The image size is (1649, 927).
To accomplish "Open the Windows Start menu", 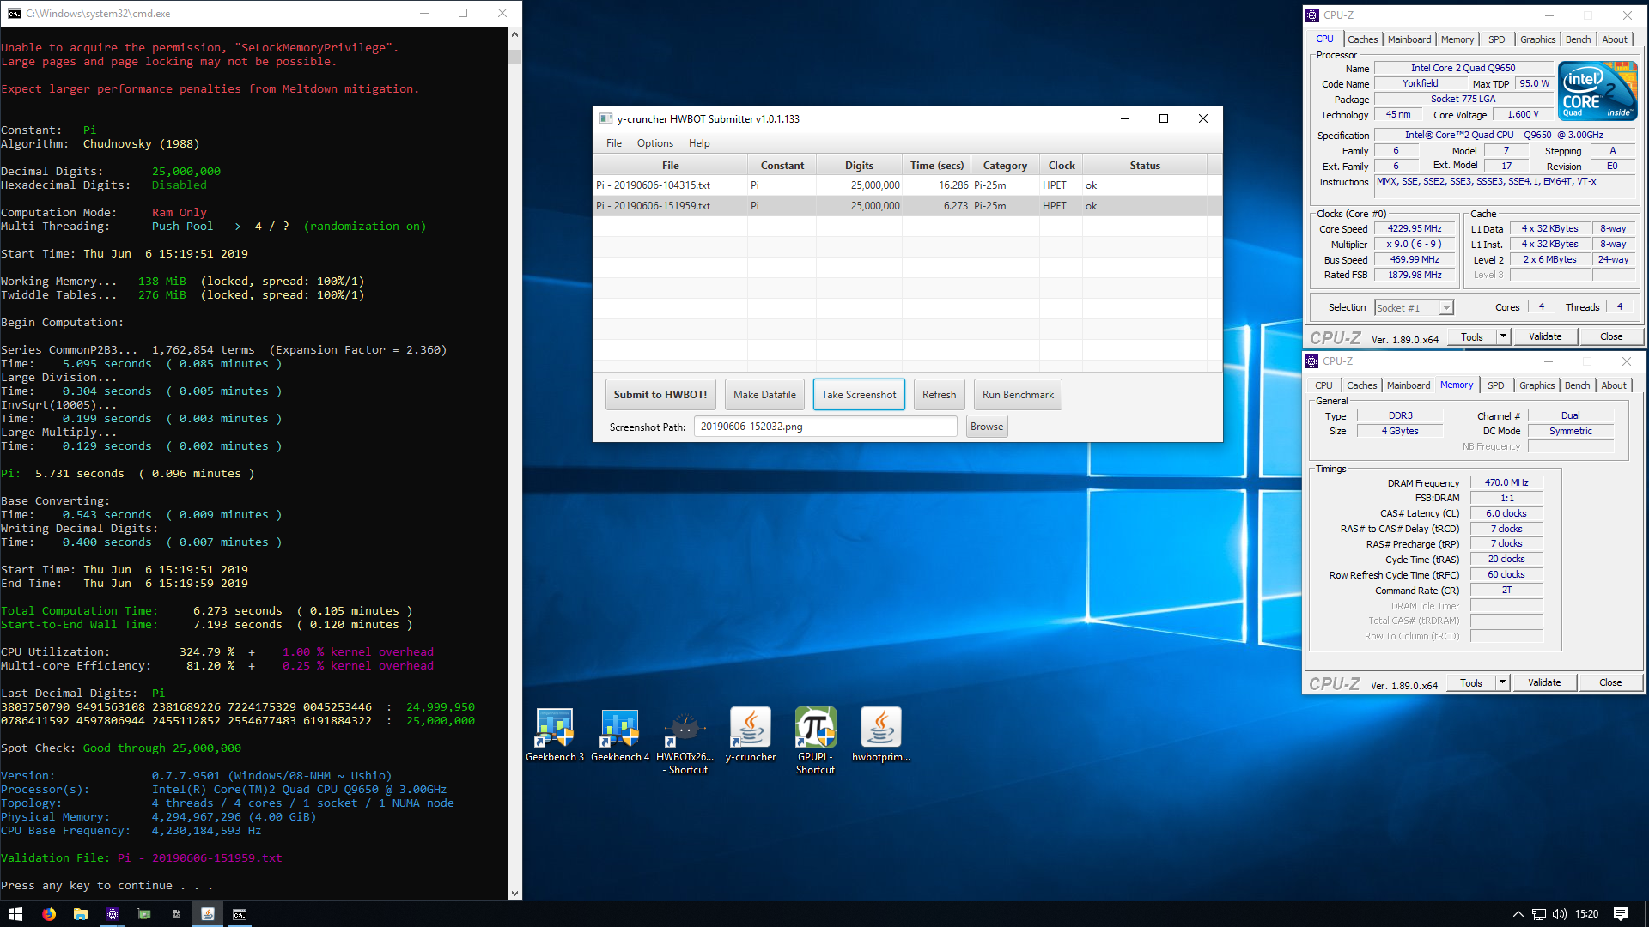I will coord(15,914).
